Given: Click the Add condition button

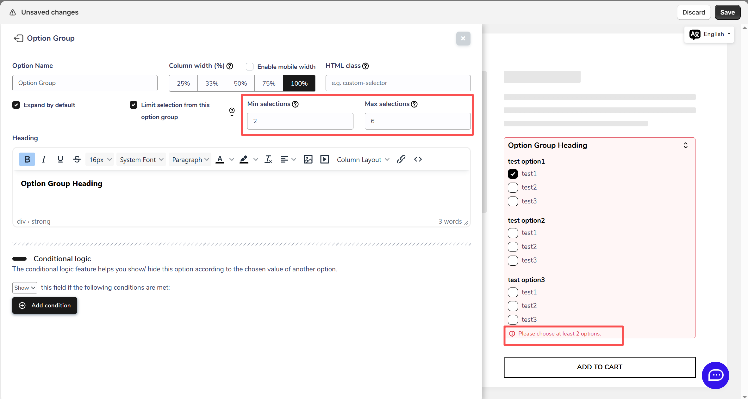Looking at the screenshot, I should click(x=45, y=305).
